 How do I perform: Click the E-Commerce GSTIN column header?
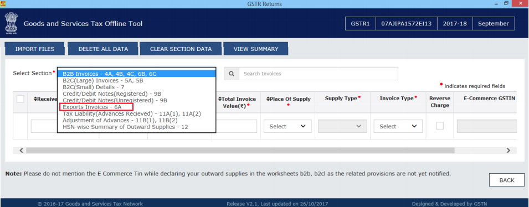(489, 98)
